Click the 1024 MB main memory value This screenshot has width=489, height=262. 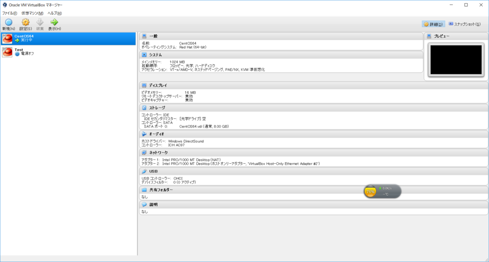(177, 62)
